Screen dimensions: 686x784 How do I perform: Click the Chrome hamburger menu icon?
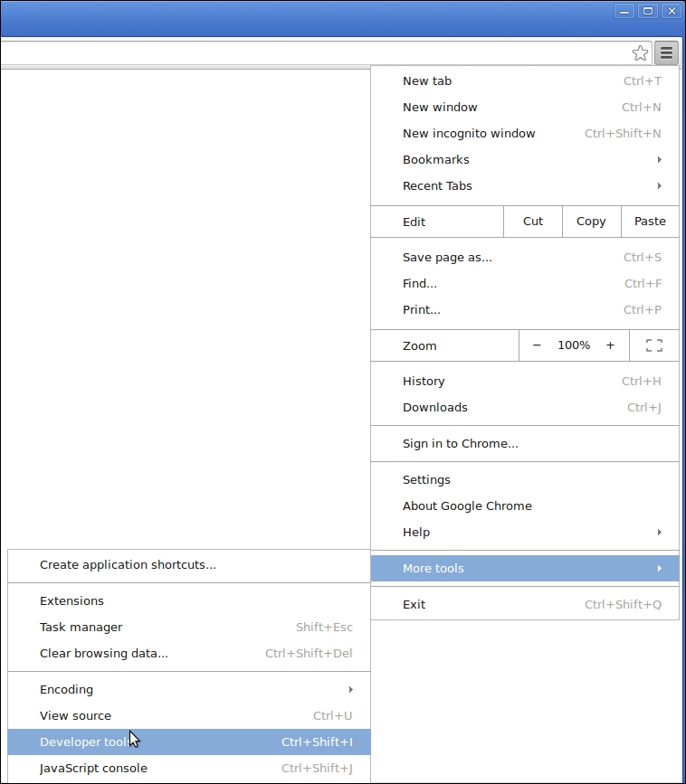[666, 53]
